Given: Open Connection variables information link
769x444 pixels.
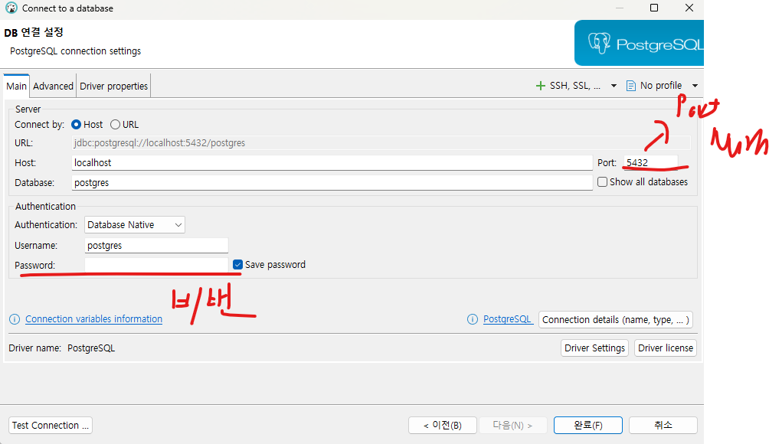Looking at the screenshot, I should point(93,319).
